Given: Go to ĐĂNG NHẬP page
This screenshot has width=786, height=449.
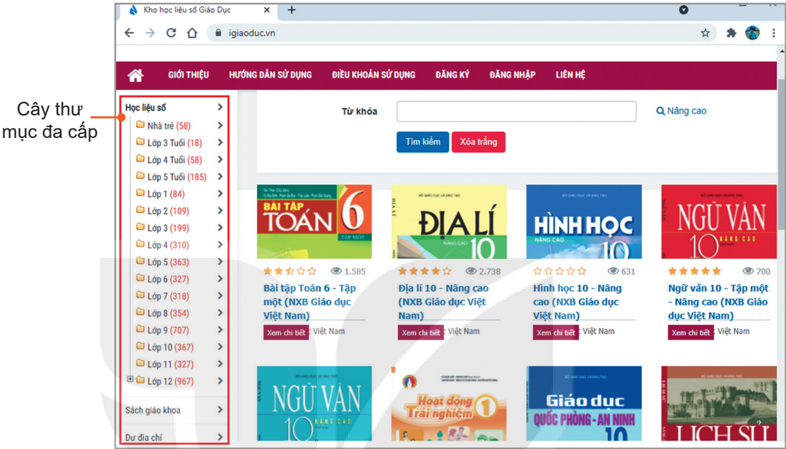Looking at the screenshot, I should pos(512,75).
